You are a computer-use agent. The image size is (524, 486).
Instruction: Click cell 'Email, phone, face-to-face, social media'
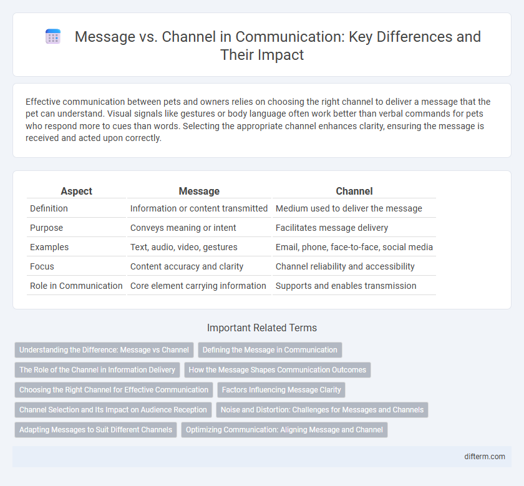click(x=354, y=247)
